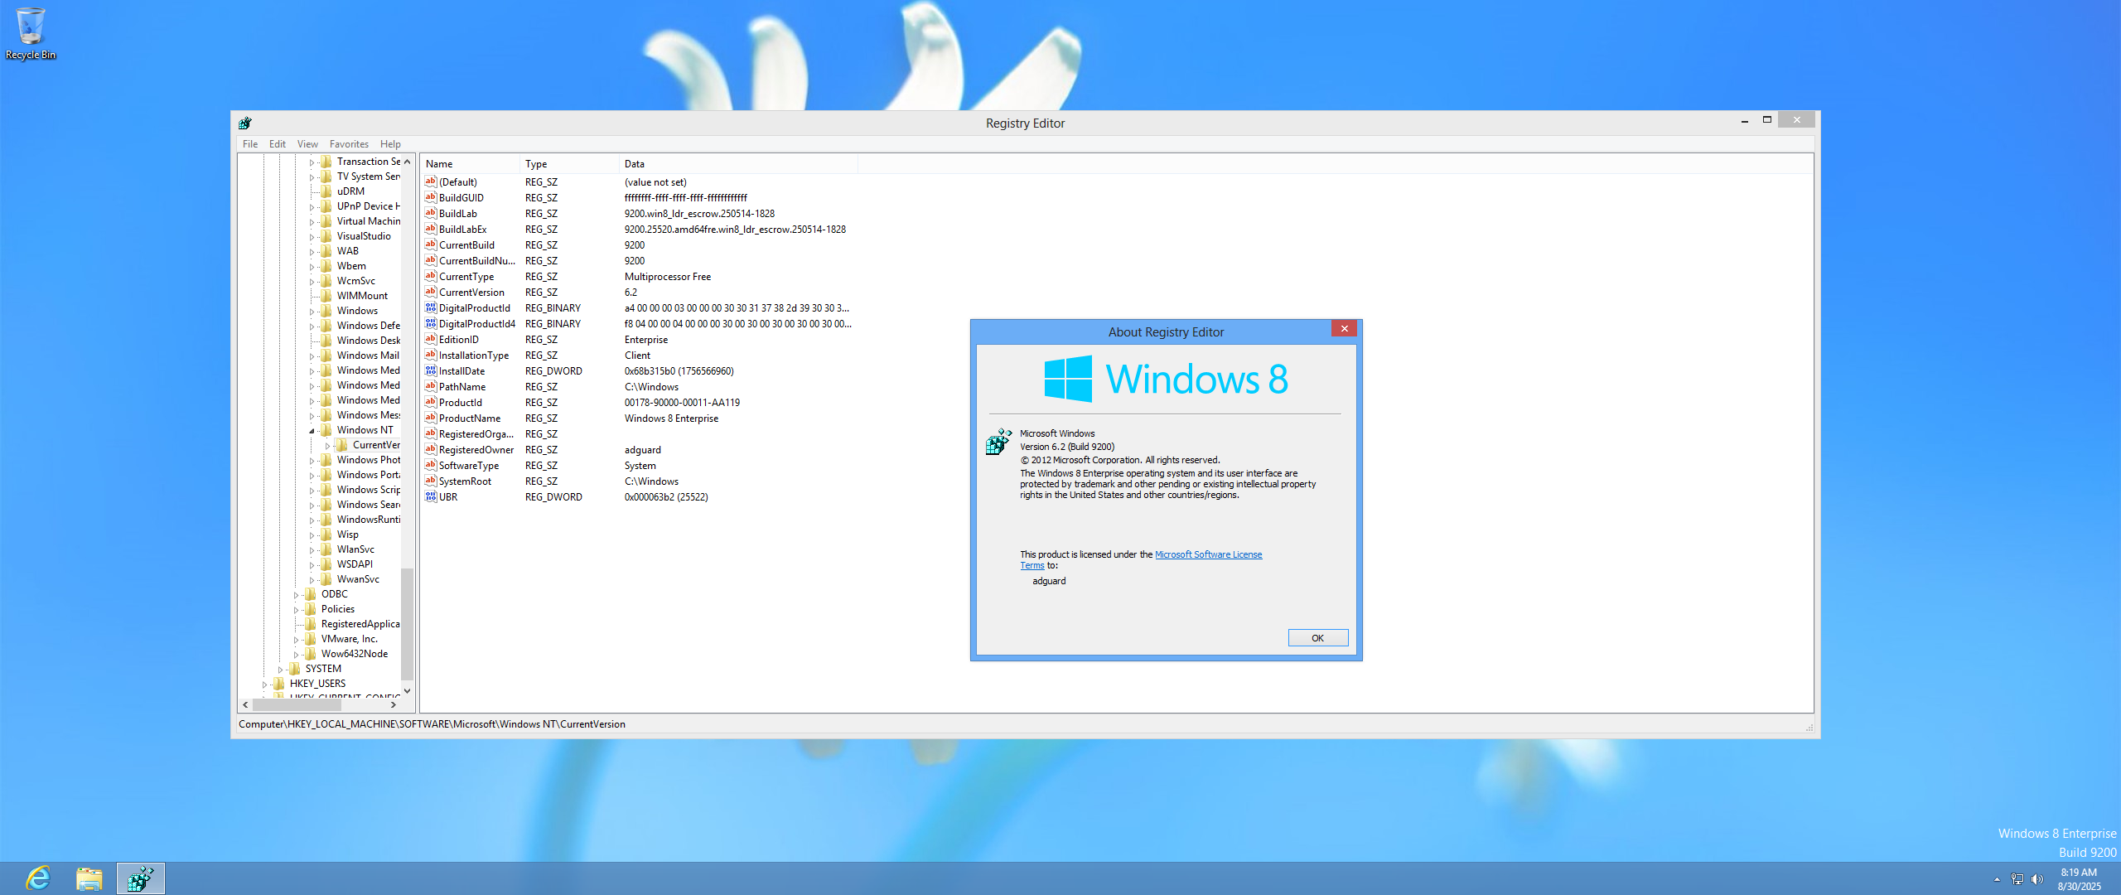Click the InstallDate DWORD value icon
Screen dimensions: 2121x895
[x=431, y=370]
